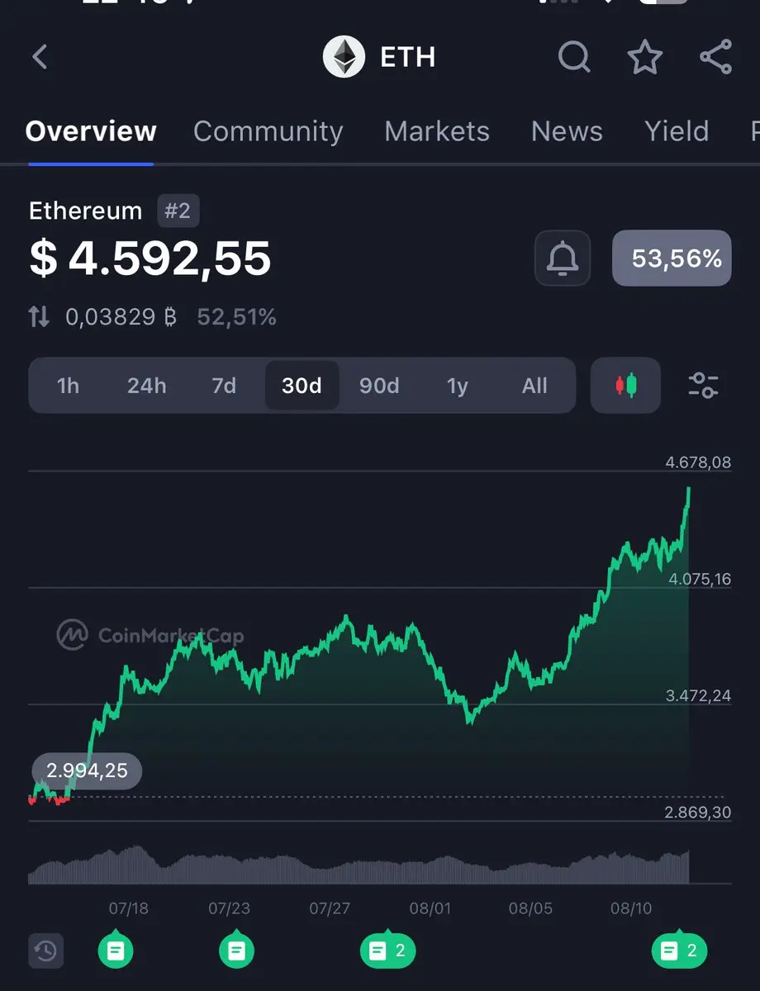Image resolution: width=760 pixels, height=991 pixels.
Task: Open the 2-news marker near 08/10
Action: [680, 951]
